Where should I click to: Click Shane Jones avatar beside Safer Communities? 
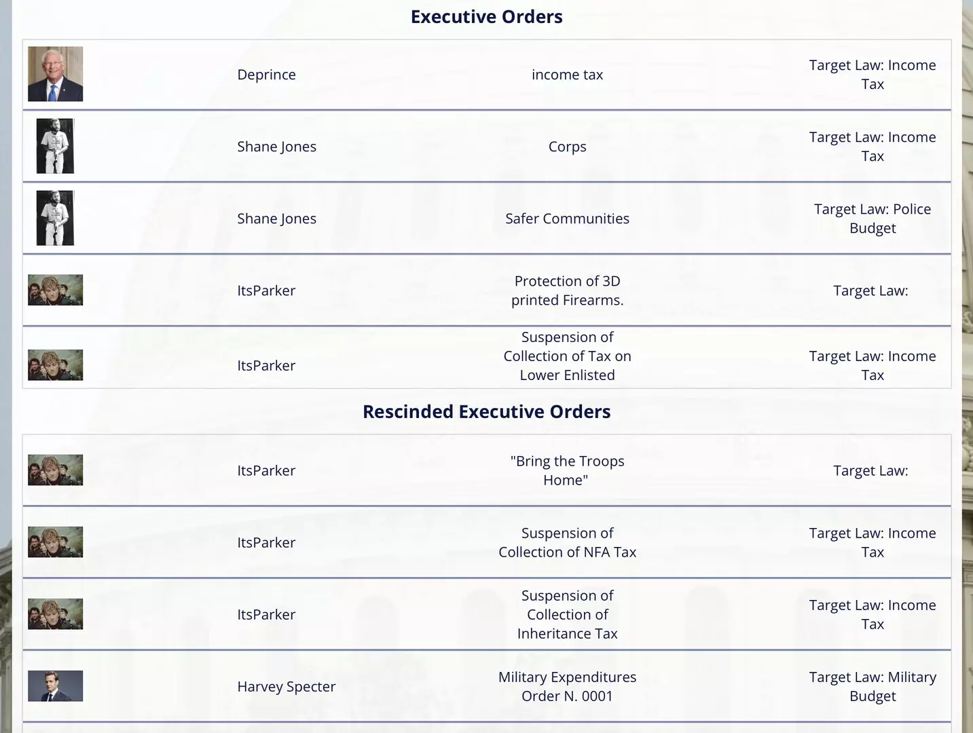click(55, 218)
